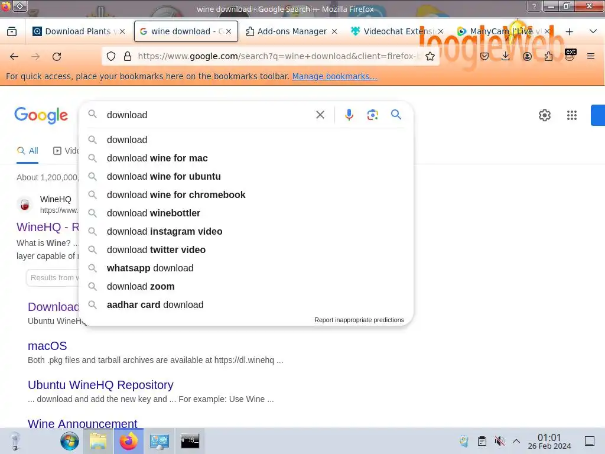This screenshot has width=605, height=454.
Task: Switch to the Videochat Extension tab
Action: click(x=398, y=31)
